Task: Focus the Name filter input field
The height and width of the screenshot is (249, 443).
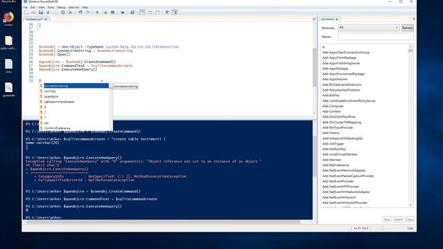Action: 375,37
